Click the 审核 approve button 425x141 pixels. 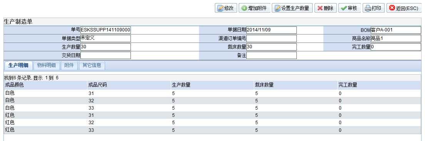coord(349,8)
